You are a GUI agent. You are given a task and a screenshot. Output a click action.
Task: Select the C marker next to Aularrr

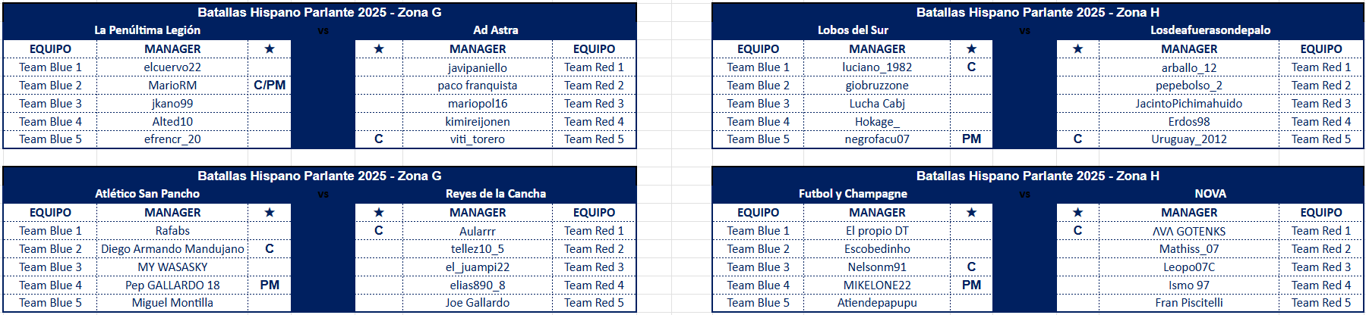pos(379,231)
